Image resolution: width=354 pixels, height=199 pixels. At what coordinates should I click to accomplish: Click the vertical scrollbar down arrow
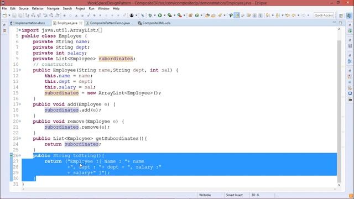[339, 185]
